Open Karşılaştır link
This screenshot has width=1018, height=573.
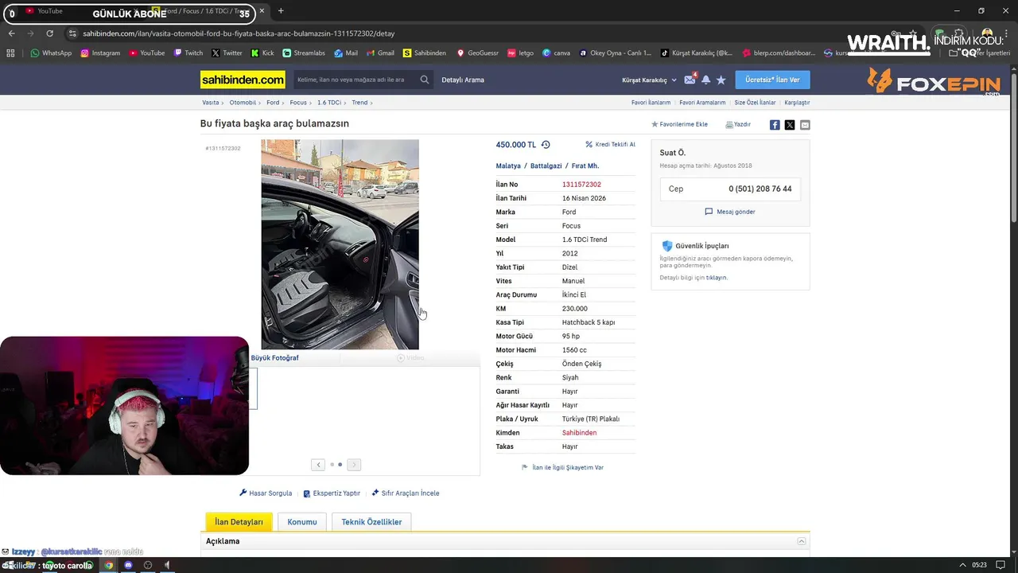797,103
